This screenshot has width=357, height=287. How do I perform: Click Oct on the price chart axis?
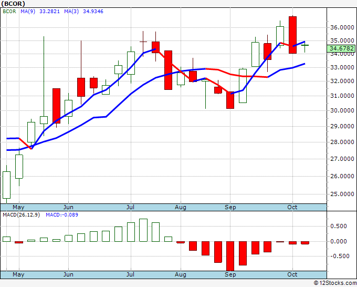tap(292, 207)
